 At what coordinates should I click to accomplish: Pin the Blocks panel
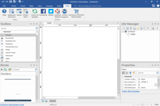pyautogui.click(x=34, y=65)
